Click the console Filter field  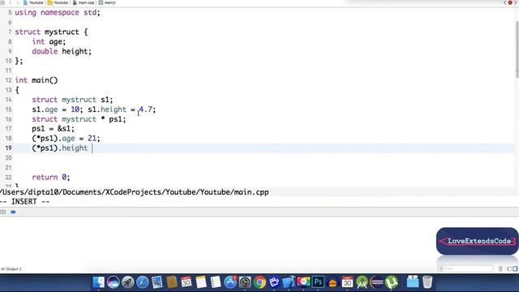click(x=465, y=268)
